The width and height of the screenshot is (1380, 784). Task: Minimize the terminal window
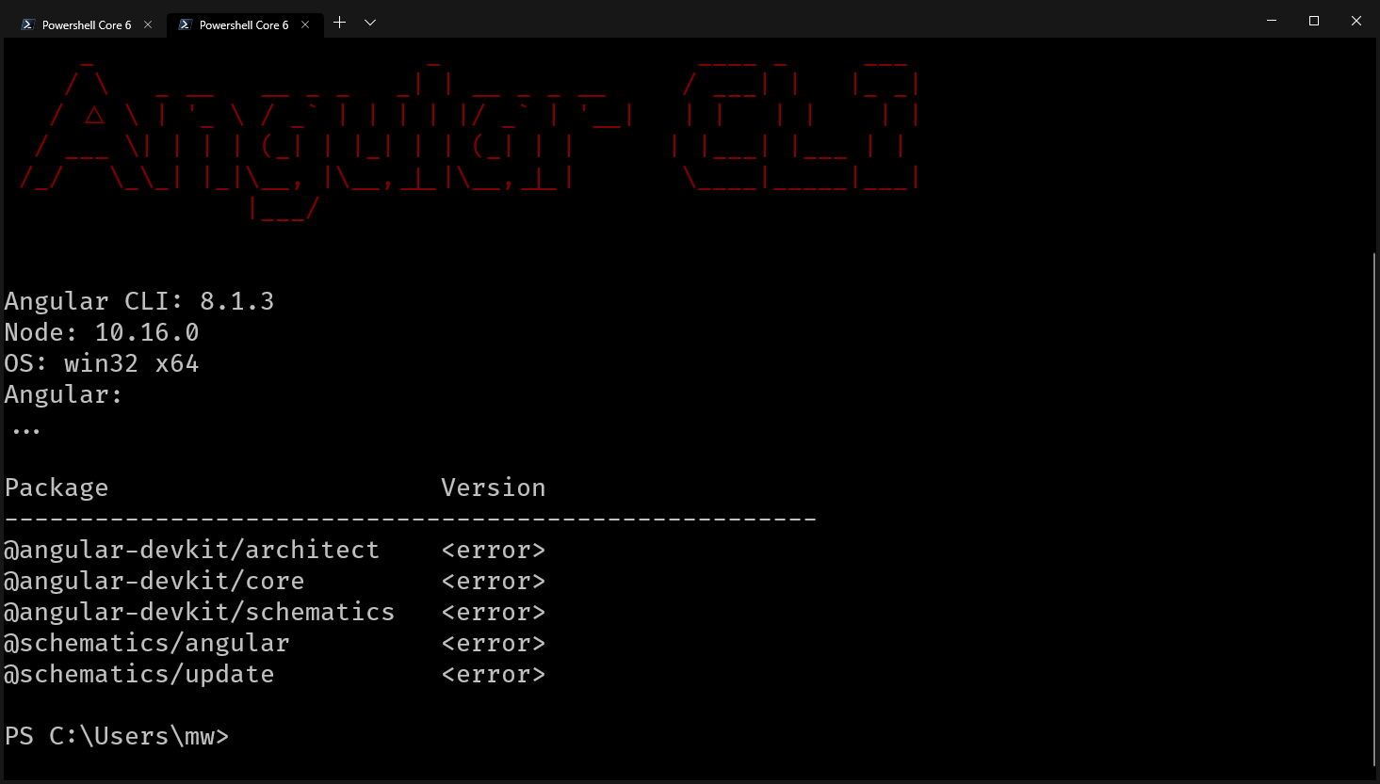[x=1272, y=21]
